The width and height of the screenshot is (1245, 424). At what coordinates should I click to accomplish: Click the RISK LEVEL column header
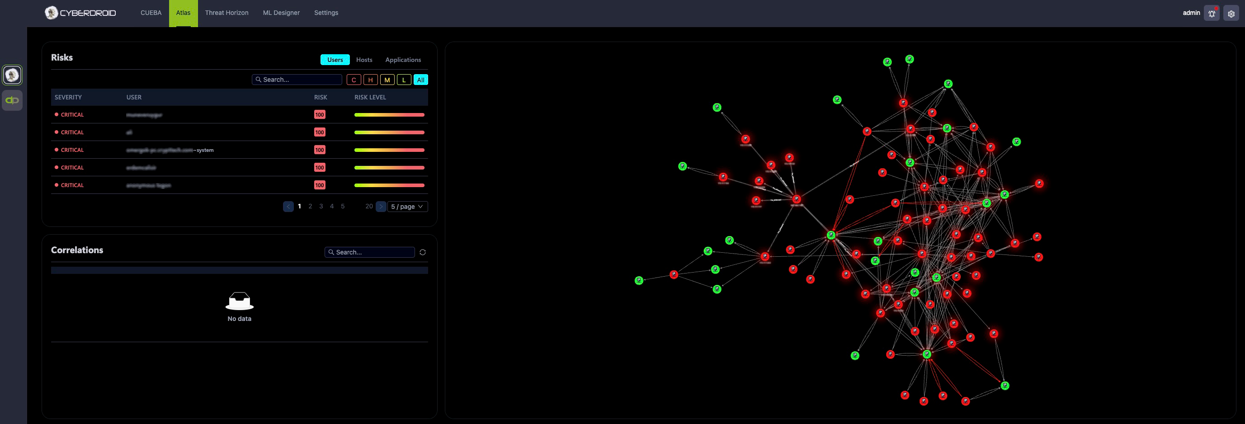[x=370, y=97]
